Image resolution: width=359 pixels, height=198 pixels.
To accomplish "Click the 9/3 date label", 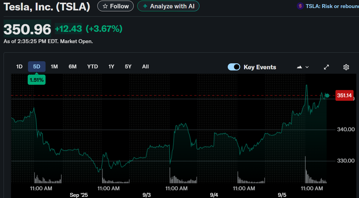I will [147, 195].
